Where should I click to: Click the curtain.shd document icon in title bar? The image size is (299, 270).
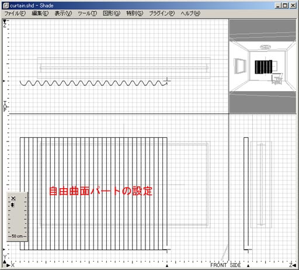6,5
